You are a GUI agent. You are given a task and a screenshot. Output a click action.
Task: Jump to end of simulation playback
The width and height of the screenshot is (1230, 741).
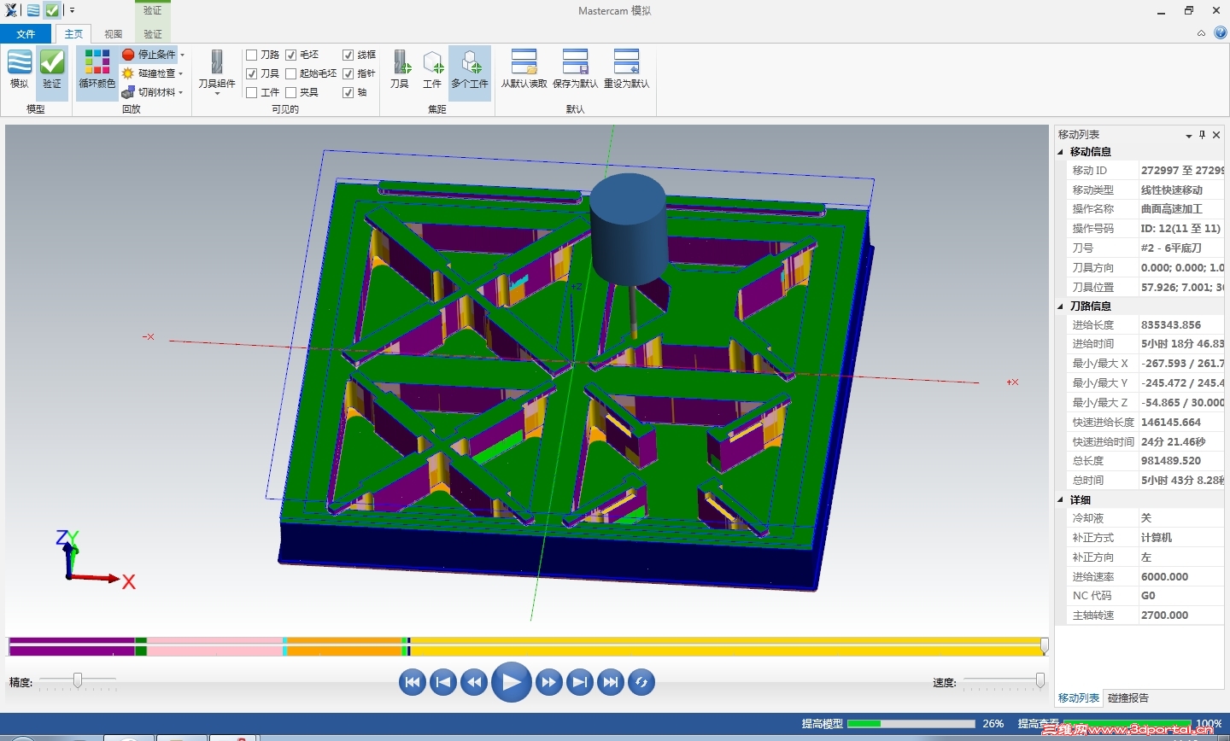pyautogui.click(x=611, y=682)
